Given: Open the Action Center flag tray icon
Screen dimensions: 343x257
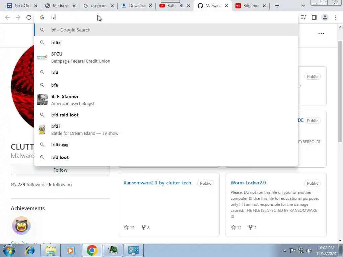Looking at the screenshot, I should 293,251.
